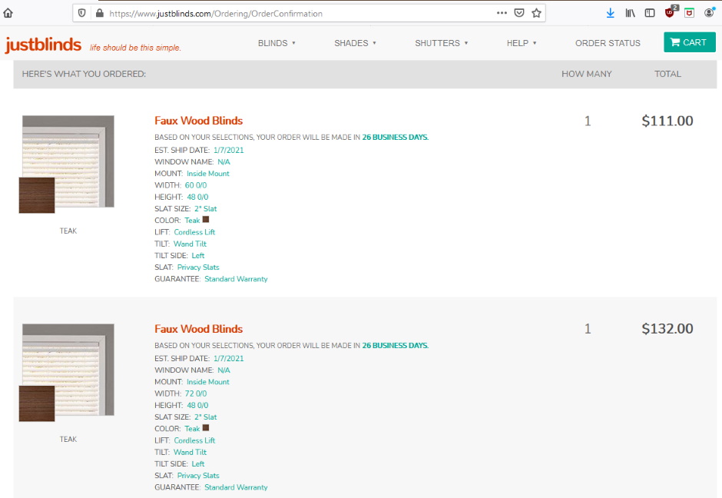722x498 pixels.
Task: Save page to Pocket icon
Action: [x=519, y=13]
